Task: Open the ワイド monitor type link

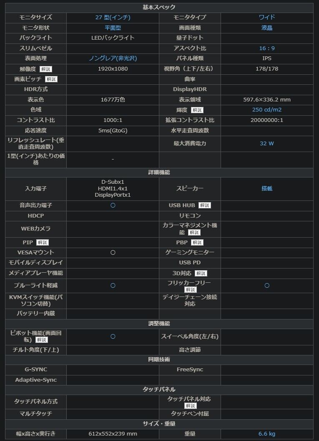Action: [x=267, y=18]
